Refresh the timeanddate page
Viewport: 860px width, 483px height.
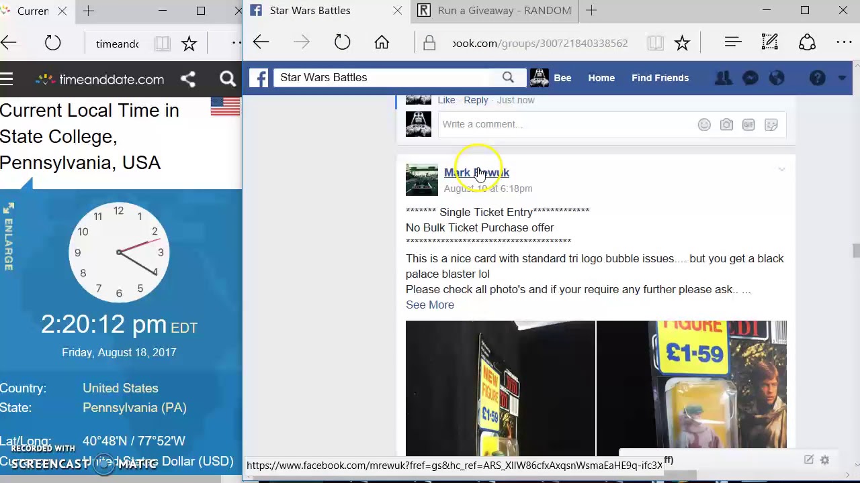(x=52, y=44)
